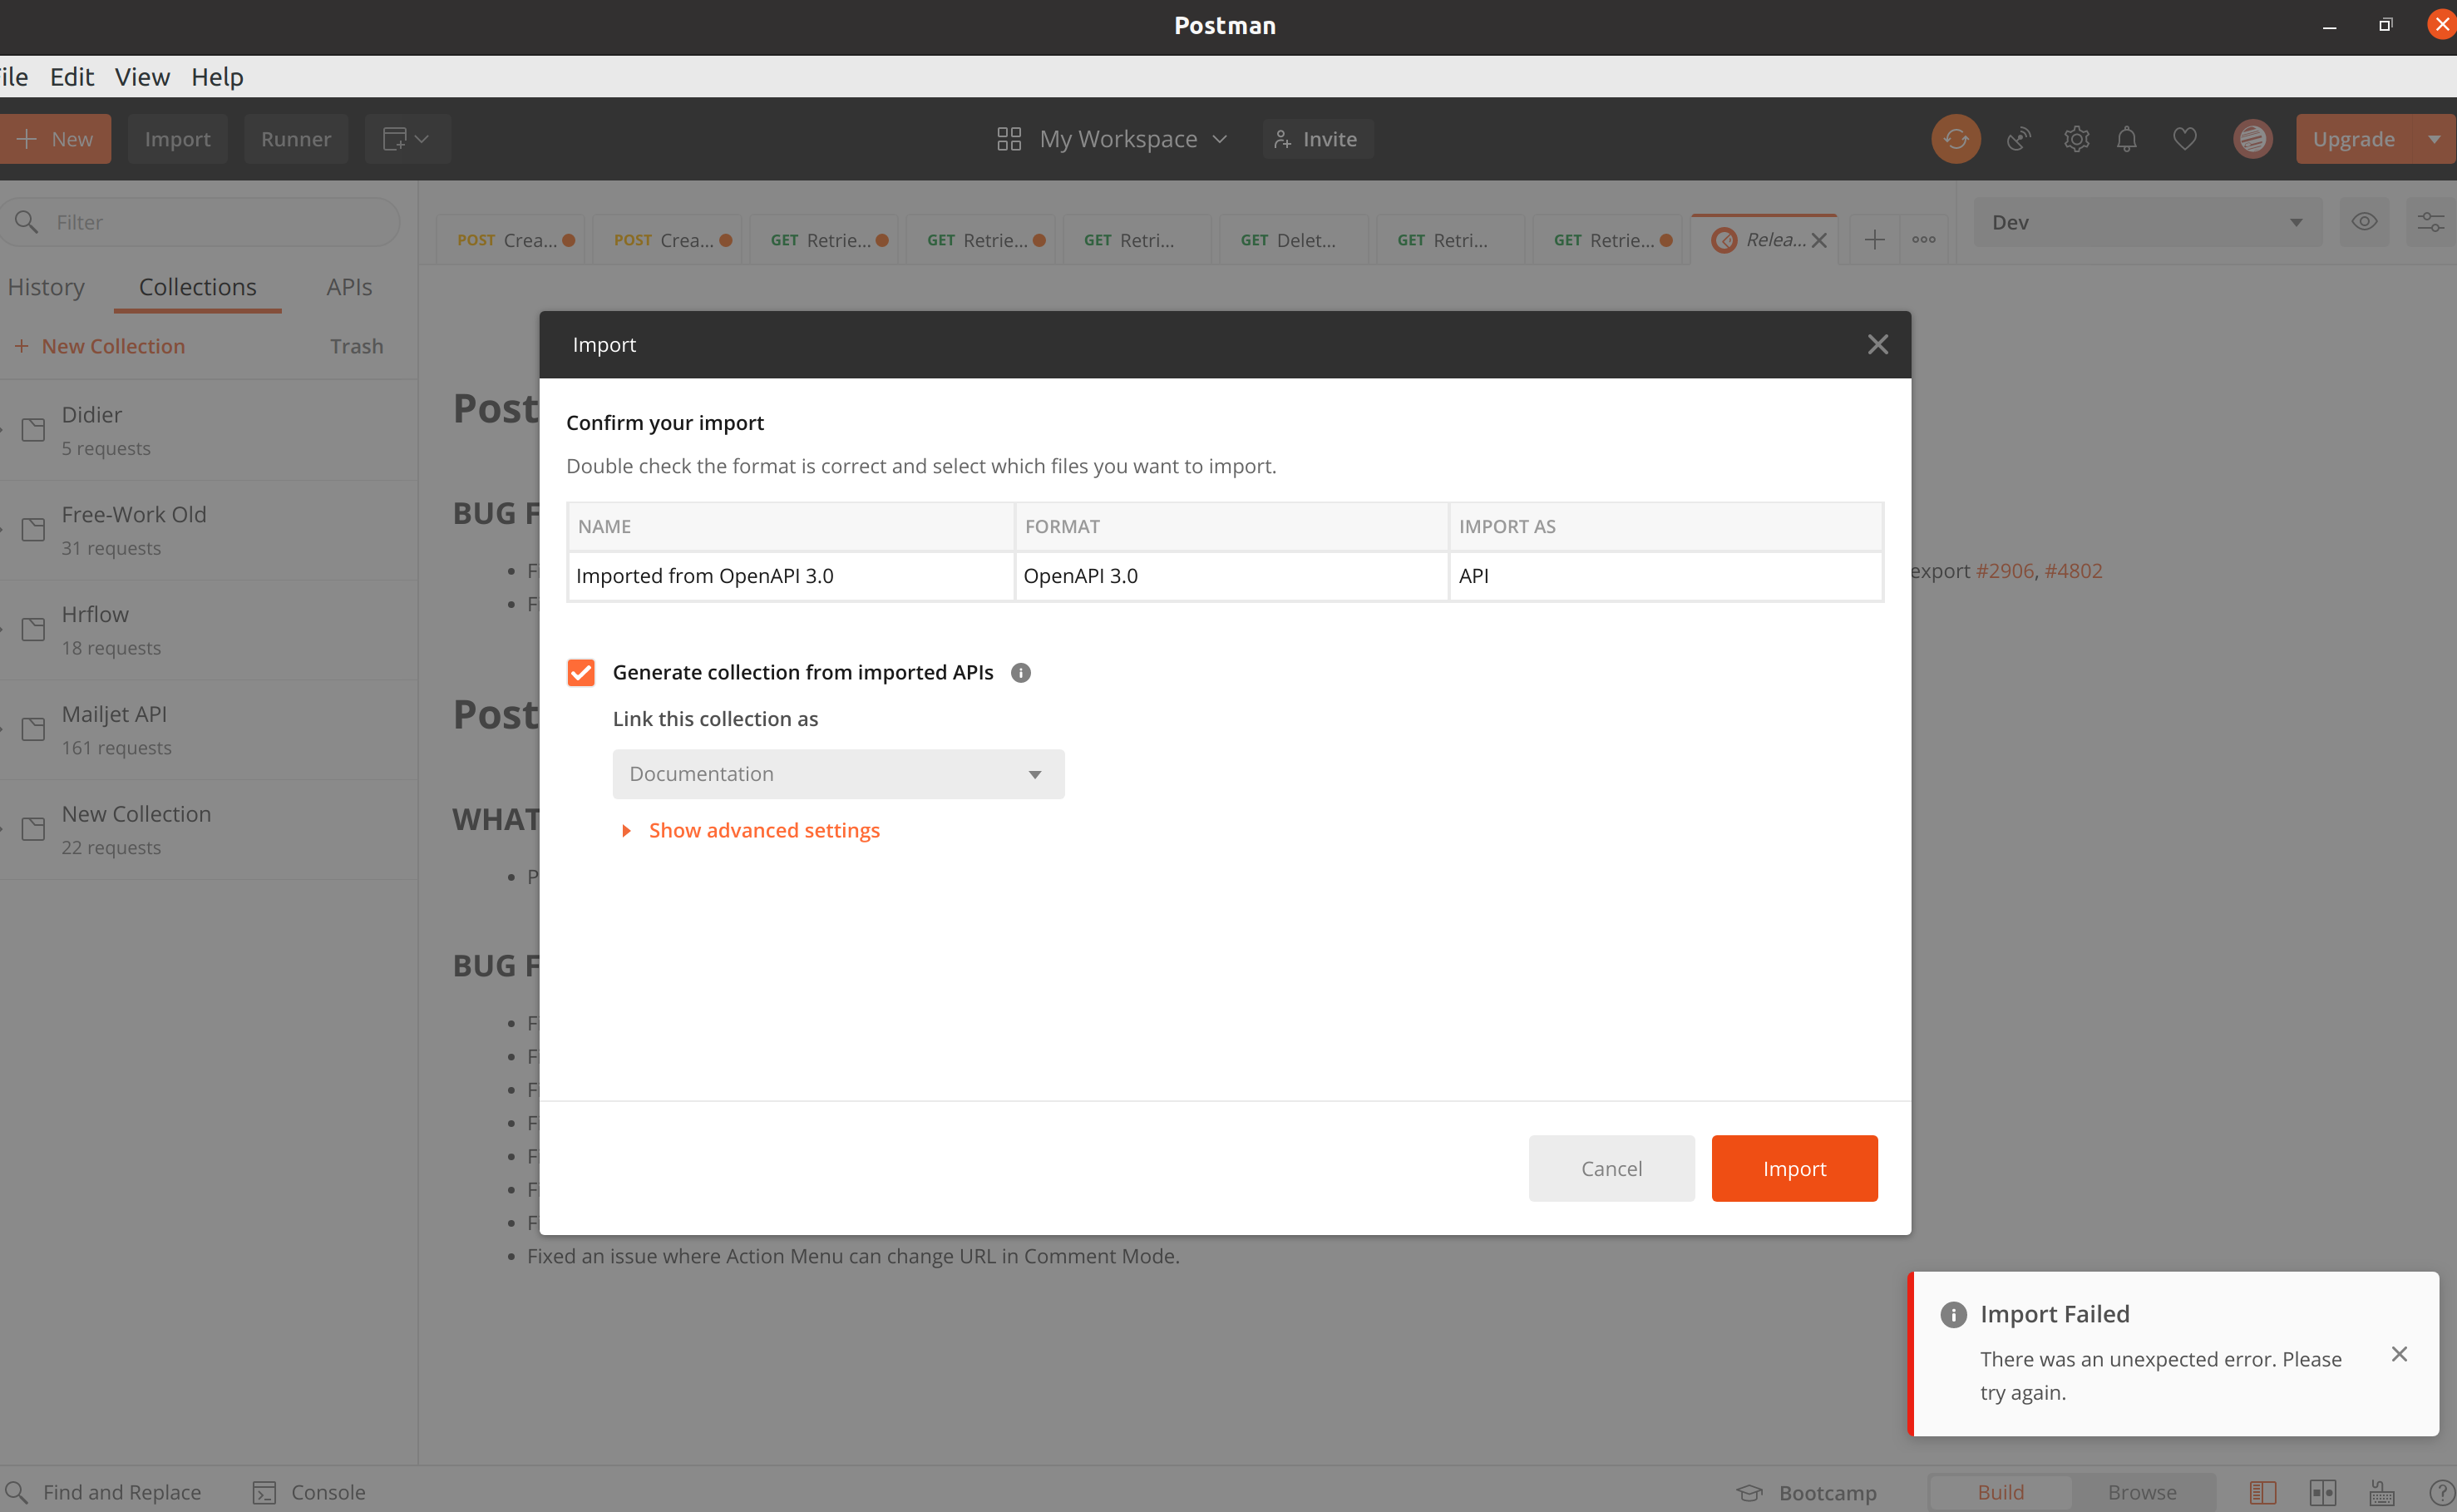Image resolution: width=2457 pixels, height=1512 pixels.
Task: Open Postman settings gear
Action: coord(2076,139)
